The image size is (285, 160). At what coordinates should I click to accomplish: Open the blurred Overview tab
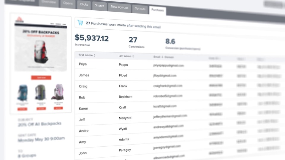[x=49, y=2]
